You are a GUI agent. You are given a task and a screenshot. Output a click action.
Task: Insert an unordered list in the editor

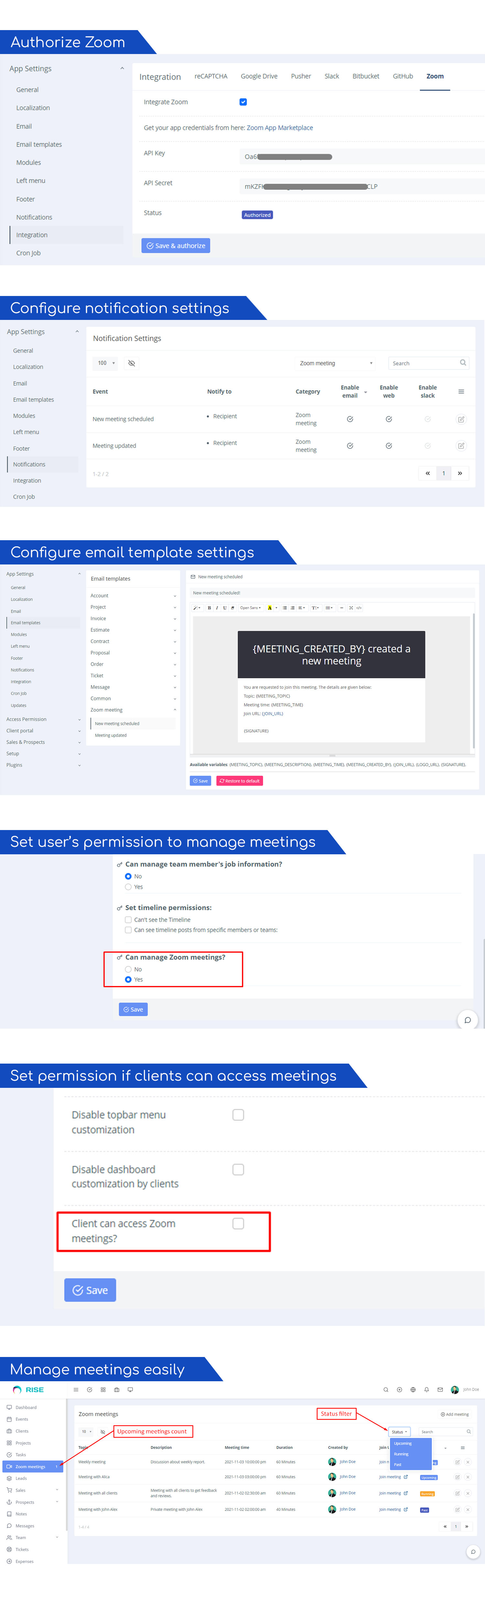tap(285, 608)
